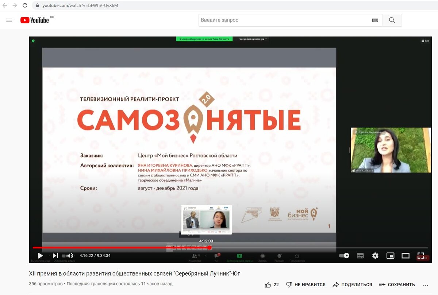Open the on-screen keyboard icon in search
The height and width of the screenshot is (295, 438).
(x=375, y=20)
